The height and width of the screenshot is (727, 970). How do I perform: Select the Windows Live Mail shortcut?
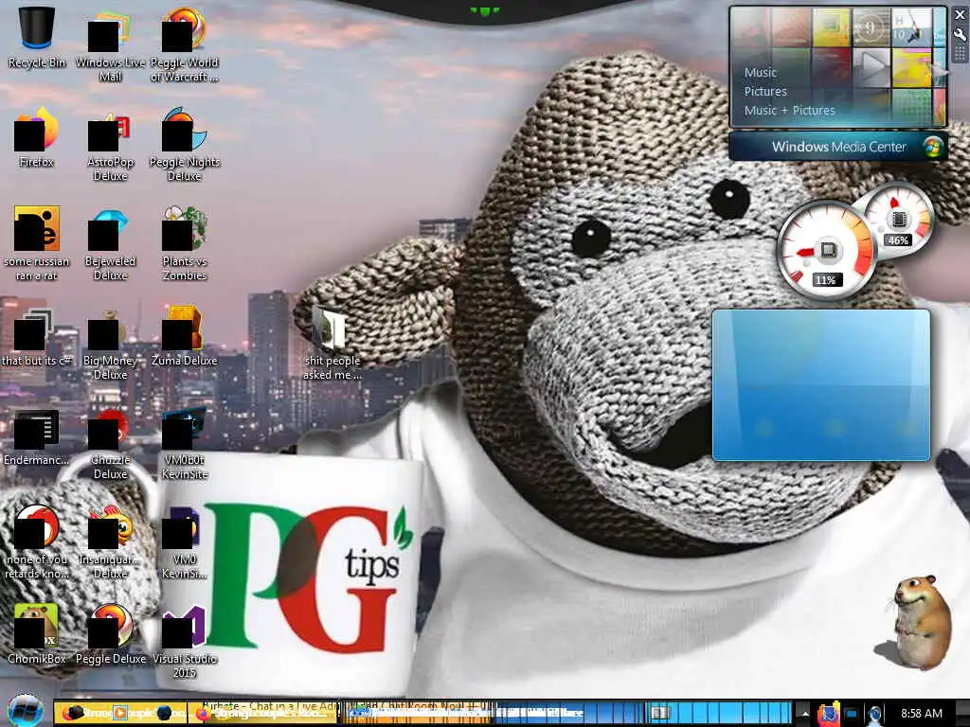click(x=110, y=45)
